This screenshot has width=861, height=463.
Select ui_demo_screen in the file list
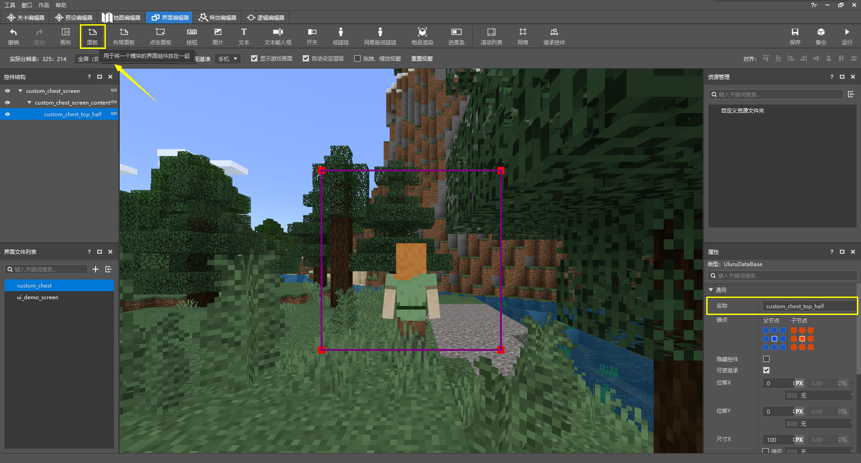38,297
